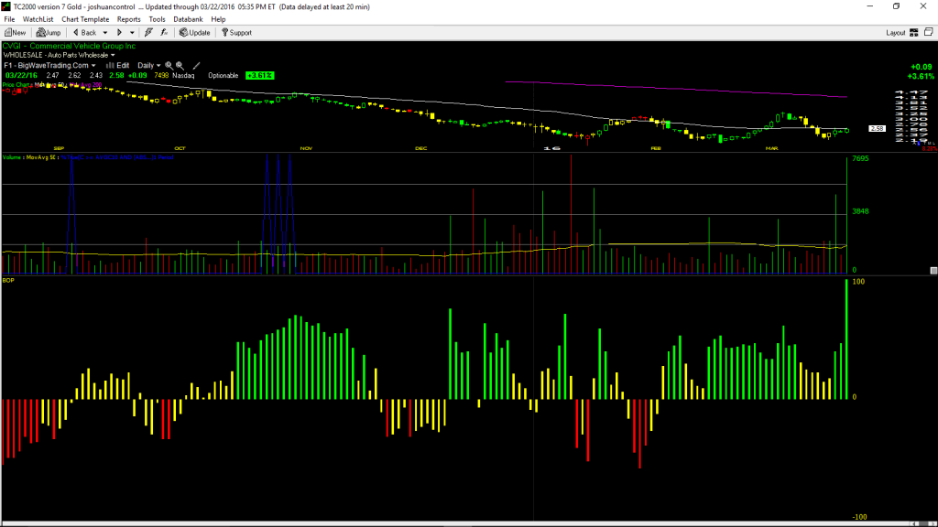Image resolution: width=938 pixels, height=527 pixels.
Task: Expand the Back history dropdown arrow
Action: click(x=105, y=33)
